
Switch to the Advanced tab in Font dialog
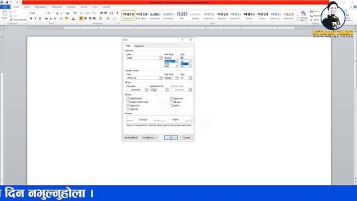tap(139, 46)
